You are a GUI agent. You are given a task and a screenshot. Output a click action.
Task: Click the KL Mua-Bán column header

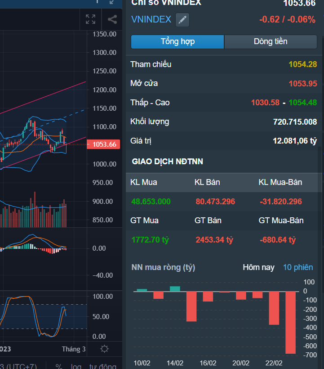click(x=280, y=182)
